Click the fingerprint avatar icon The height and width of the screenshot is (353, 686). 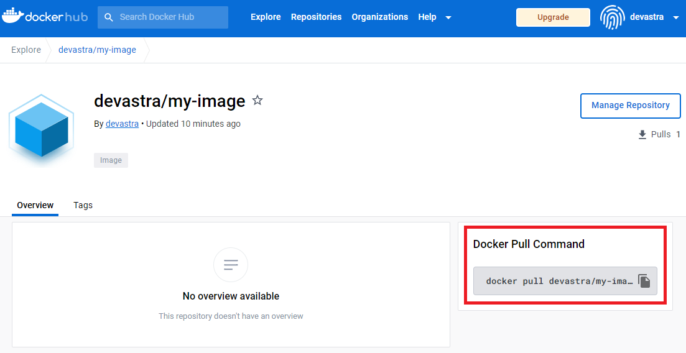(613, 17)
